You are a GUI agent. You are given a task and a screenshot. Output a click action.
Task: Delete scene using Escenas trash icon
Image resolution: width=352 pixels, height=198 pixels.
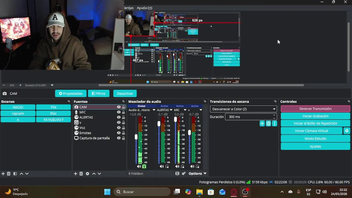click(9, 174)
